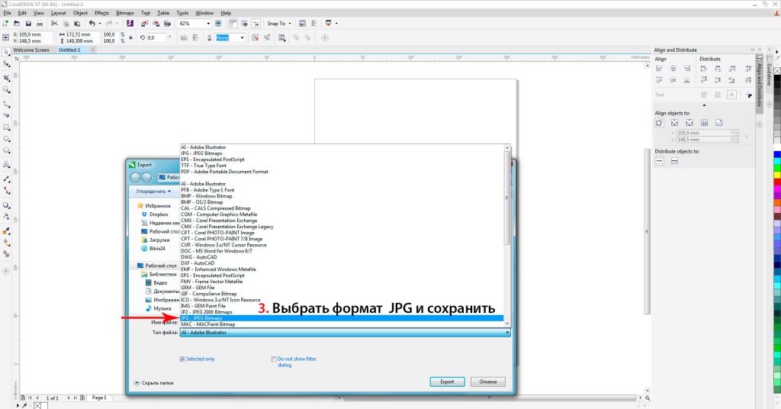This screenshot has width=781, height=409.
Task: Click the Export icon in the standard toolbar
Action: click(x=156, y=24)
